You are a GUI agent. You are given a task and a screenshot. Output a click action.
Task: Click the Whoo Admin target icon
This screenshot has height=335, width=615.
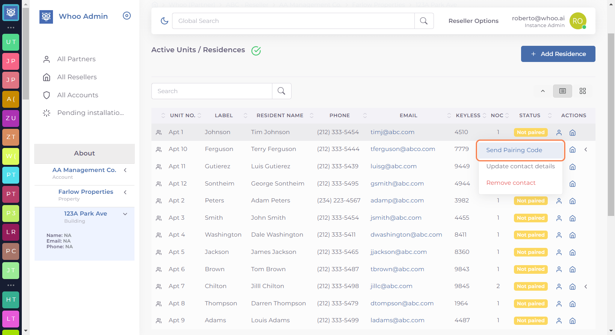(x=127, y=16)
